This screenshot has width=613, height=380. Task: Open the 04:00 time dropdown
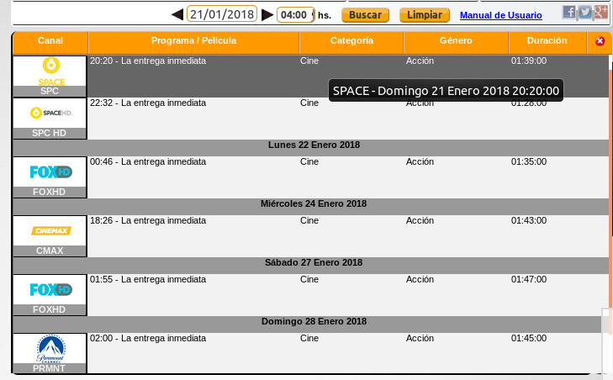295,14
